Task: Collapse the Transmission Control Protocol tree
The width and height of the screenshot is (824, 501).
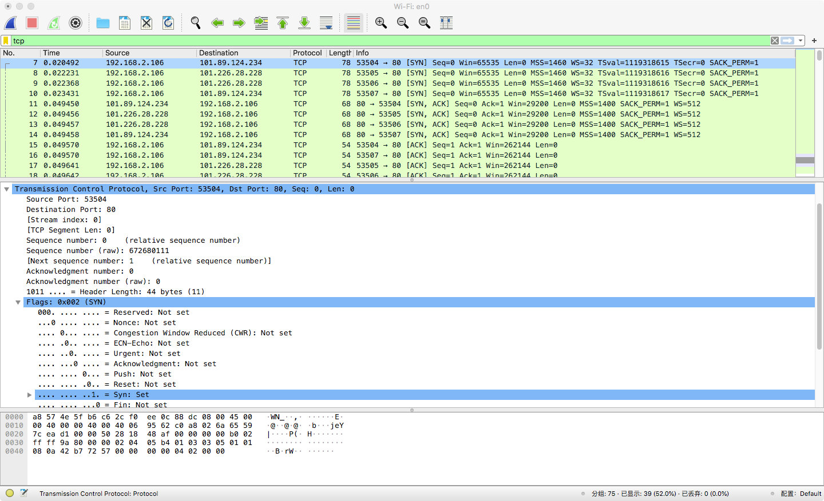Action: [7, 189]
